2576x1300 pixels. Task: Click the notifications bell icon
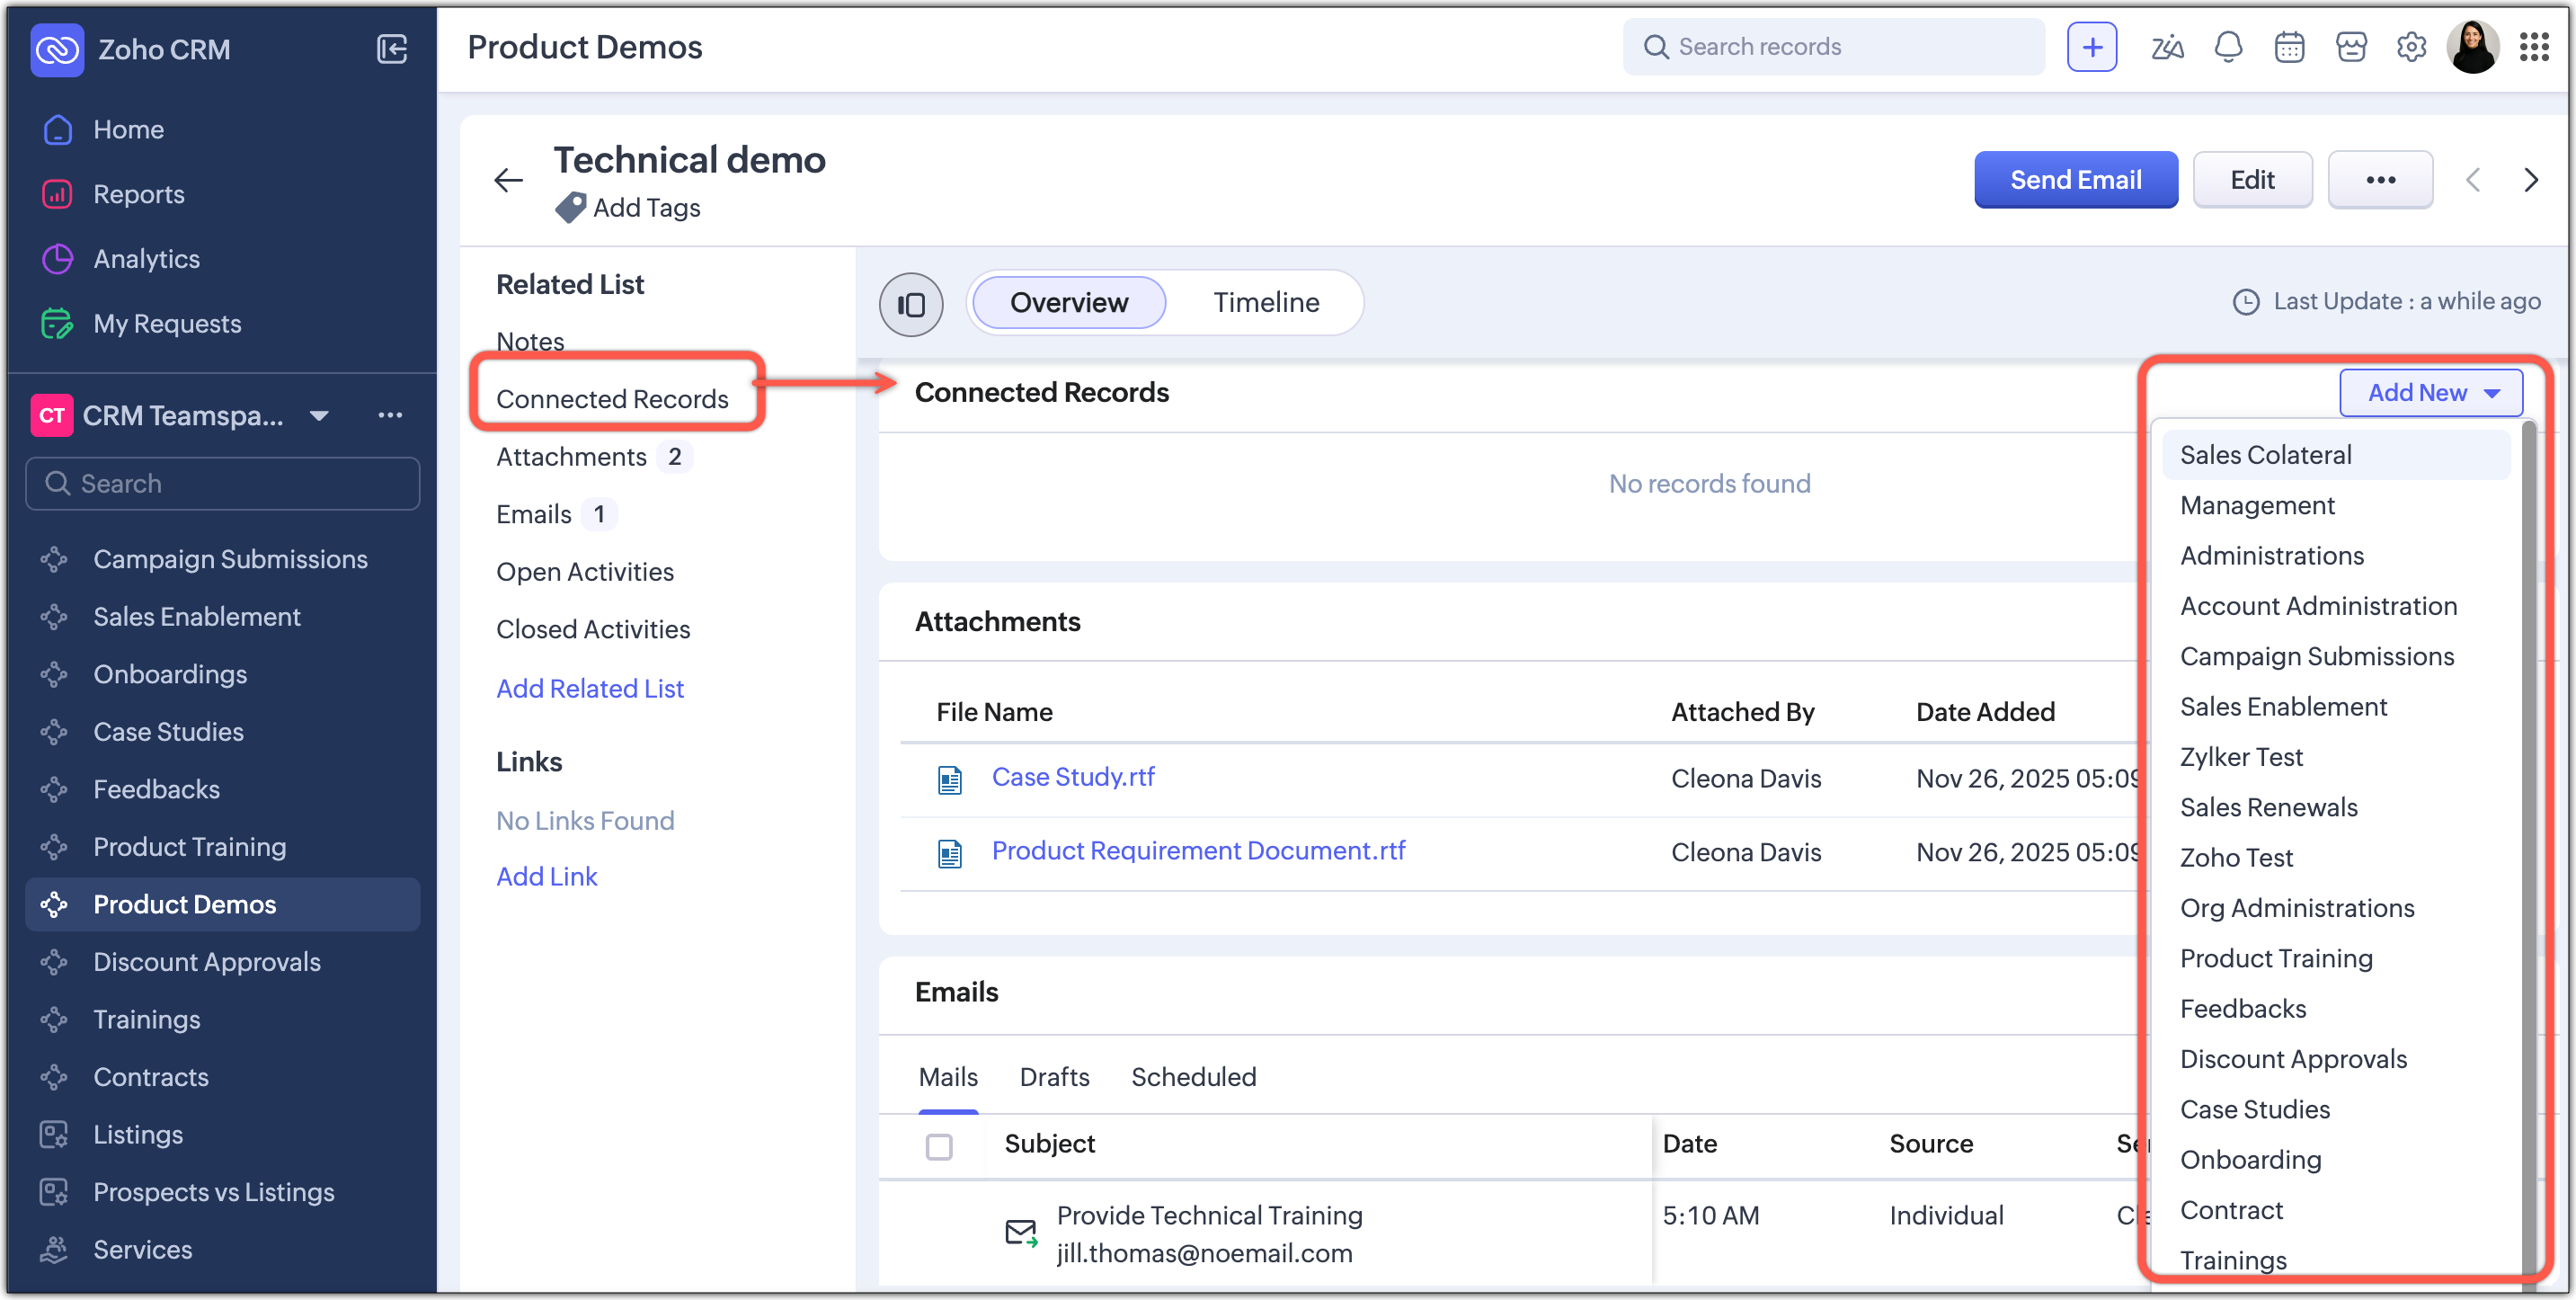point(2228,47)
